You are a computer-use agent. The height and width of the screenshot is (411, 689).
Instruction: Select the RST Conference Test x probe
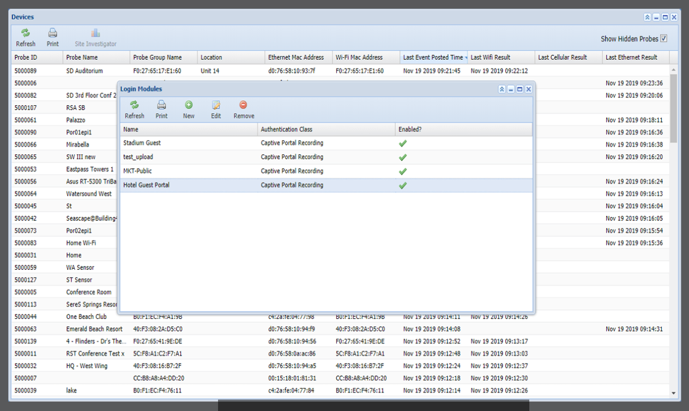(x=340, y=354)
